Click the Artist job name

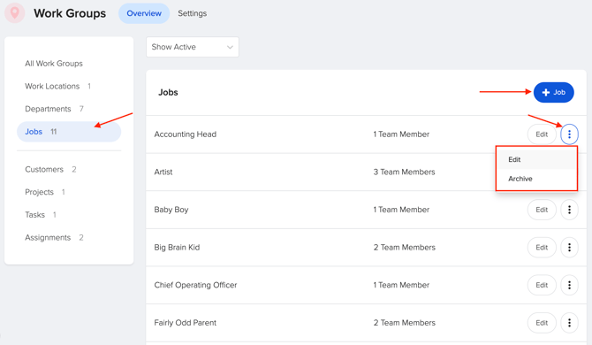(x=163, y=172)
